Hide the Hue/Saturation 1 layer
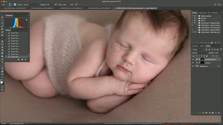Screen dimensions: 223x125 (193, 59)
